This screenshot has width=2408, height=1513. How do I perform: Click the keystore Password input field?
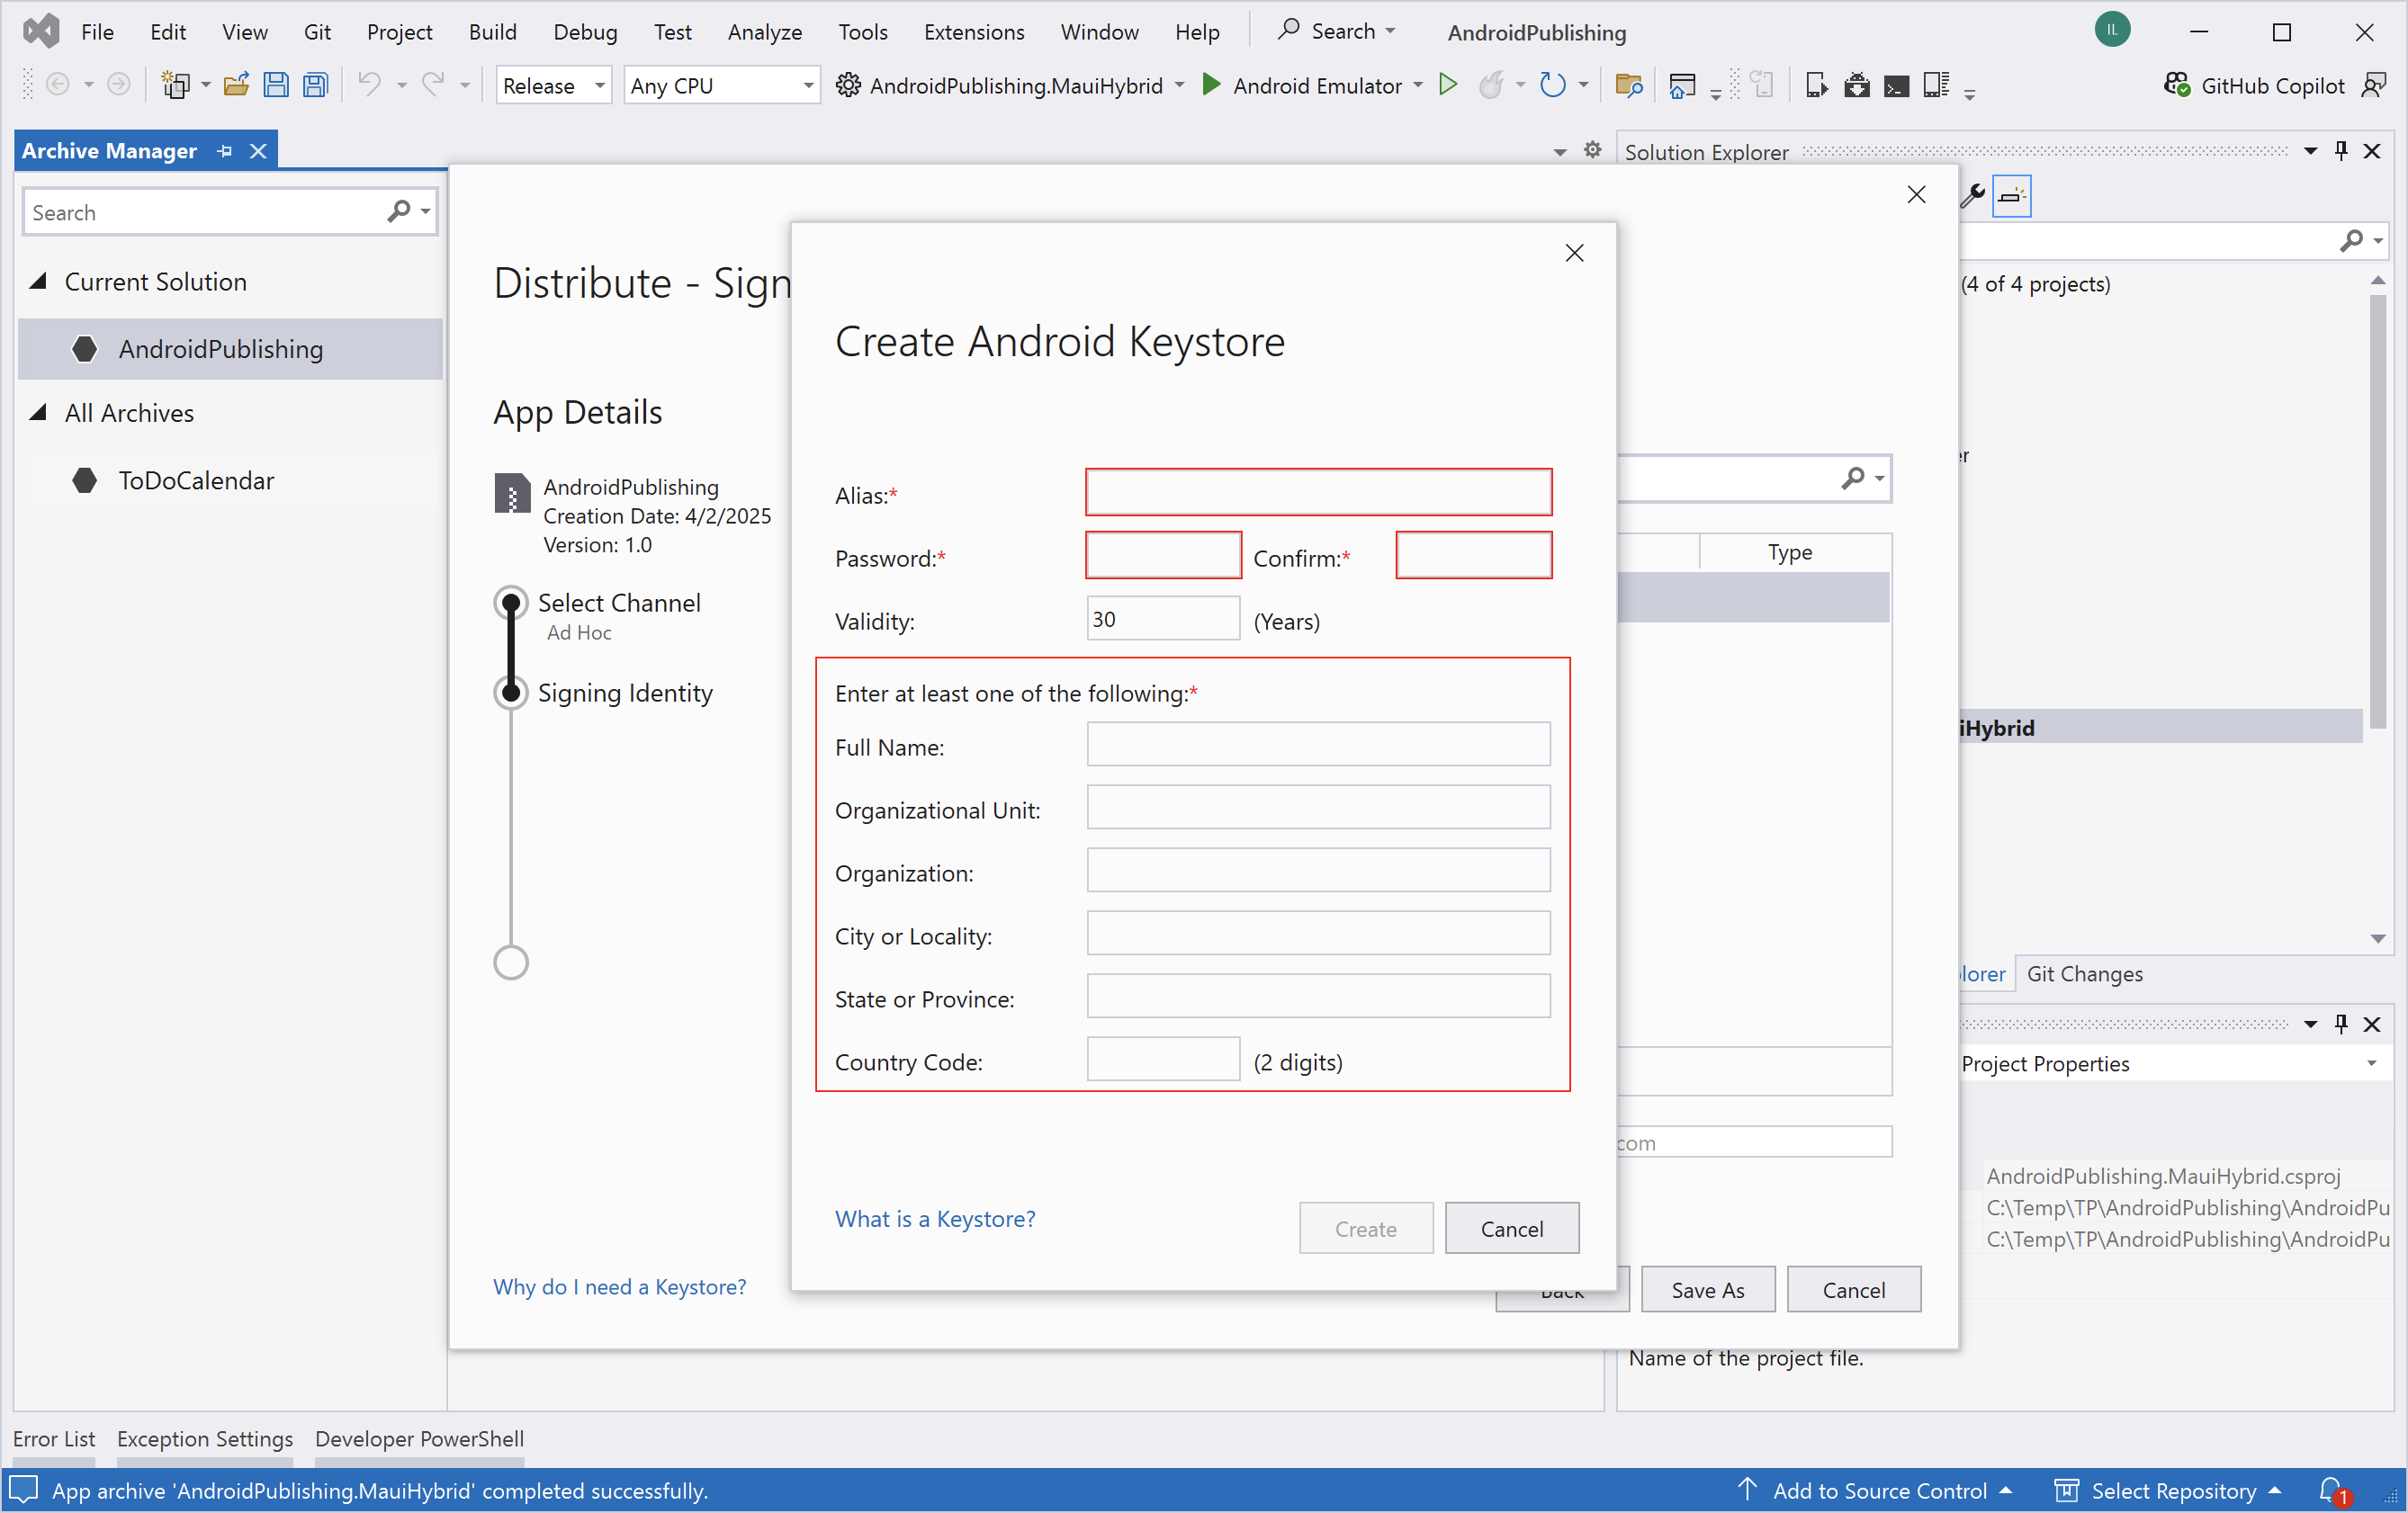(1164, 555)
